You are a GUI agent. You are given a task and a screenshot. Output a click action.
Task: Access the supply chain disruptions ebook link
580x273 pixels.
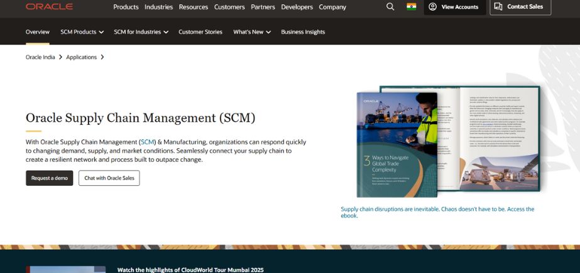(x=437, y=212)
